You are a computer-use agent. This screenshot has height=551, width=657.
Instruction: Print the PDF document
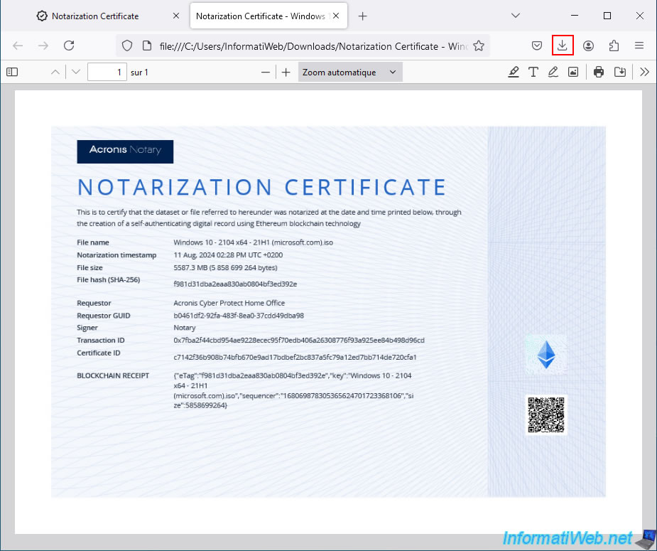click(599, 72)
